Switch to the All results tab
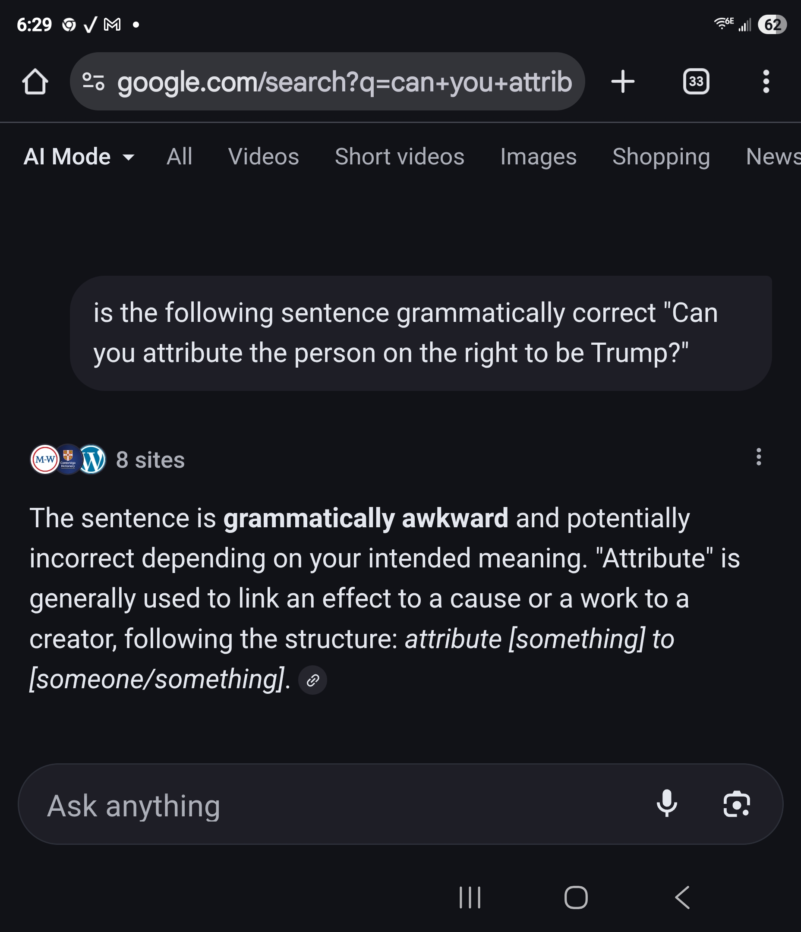Screen dimensions: 801x932 (179, 157)
